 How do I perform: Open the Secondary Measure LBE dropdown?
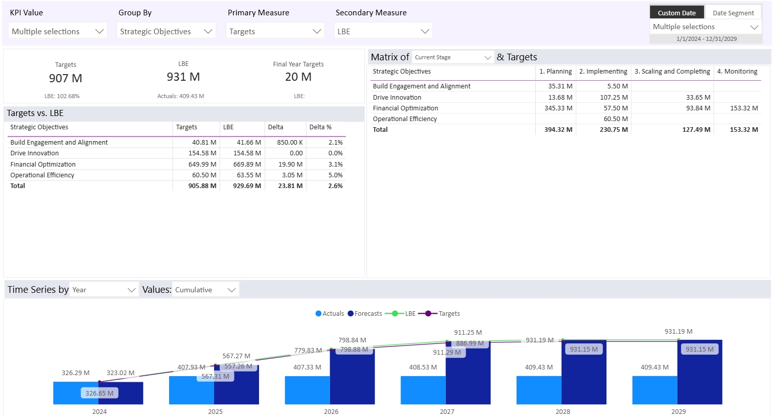pos(383,31)
